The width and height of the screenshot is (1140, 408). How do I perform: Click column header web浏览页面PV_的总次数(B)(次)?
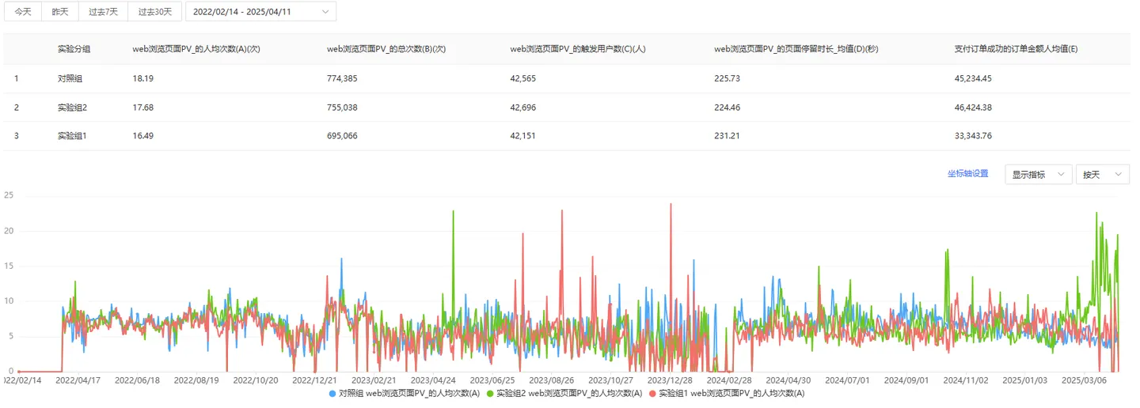[x=386, y=49]
